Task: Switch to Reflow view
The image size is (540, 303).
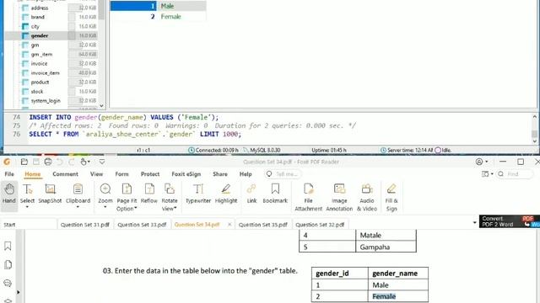Action: [x=149, y=194]
